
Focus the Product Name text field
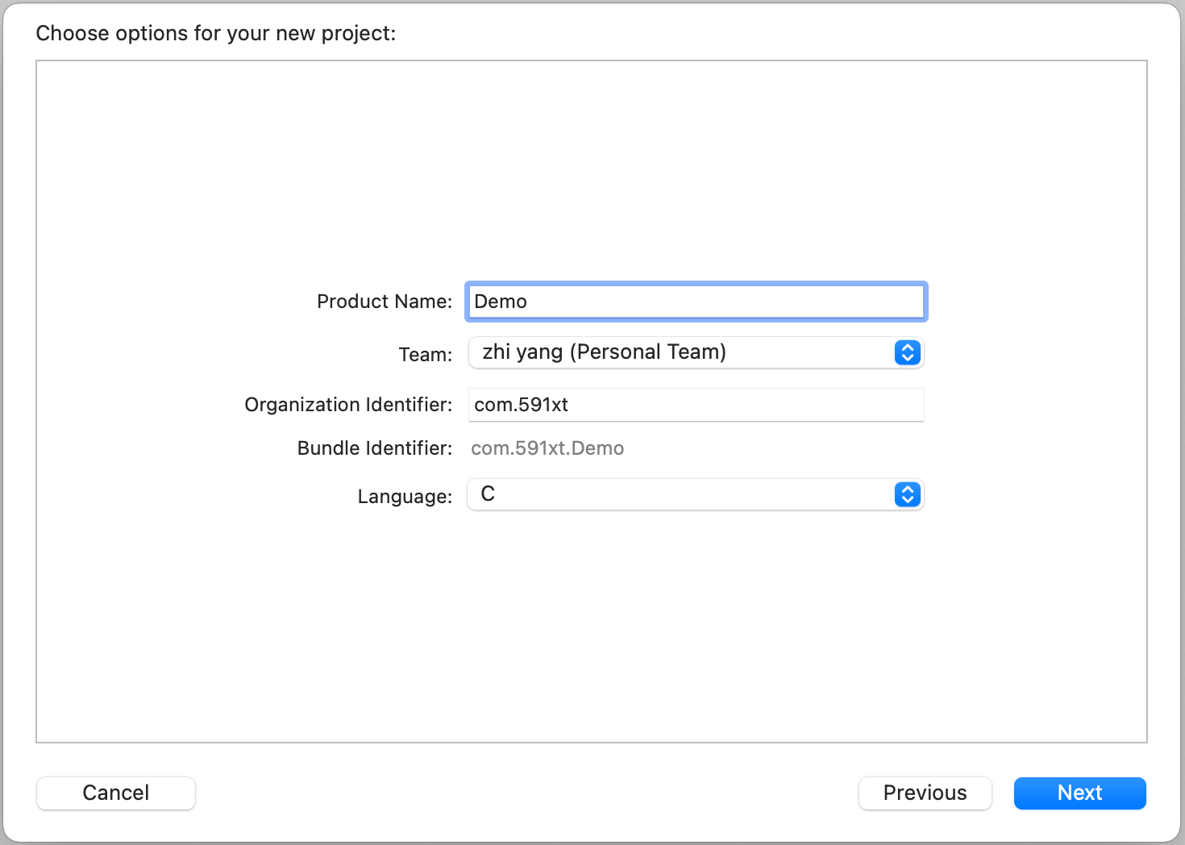pos(726,302)
